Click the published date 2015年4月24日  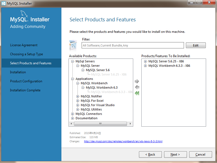click(93, 133)
